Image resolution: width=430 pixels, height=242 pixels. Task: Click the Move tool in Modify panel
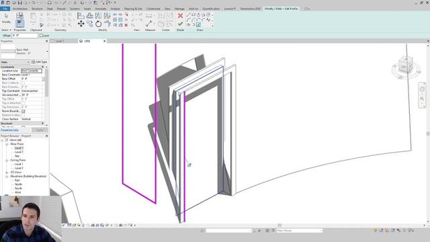pos(81,24)
